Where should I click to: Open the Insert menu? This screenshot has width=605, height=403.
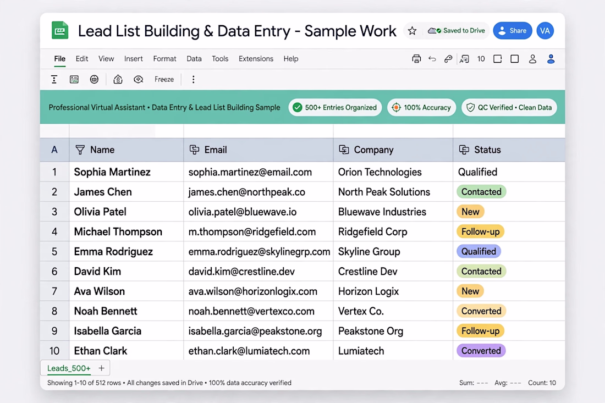coord(134,59)
